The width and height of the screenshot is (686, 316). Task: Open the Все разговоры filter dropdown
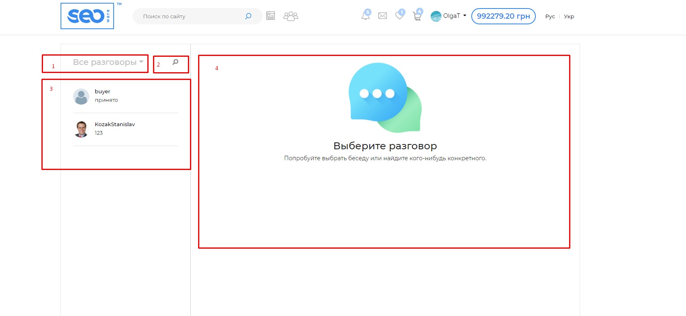tap(108, 62)
